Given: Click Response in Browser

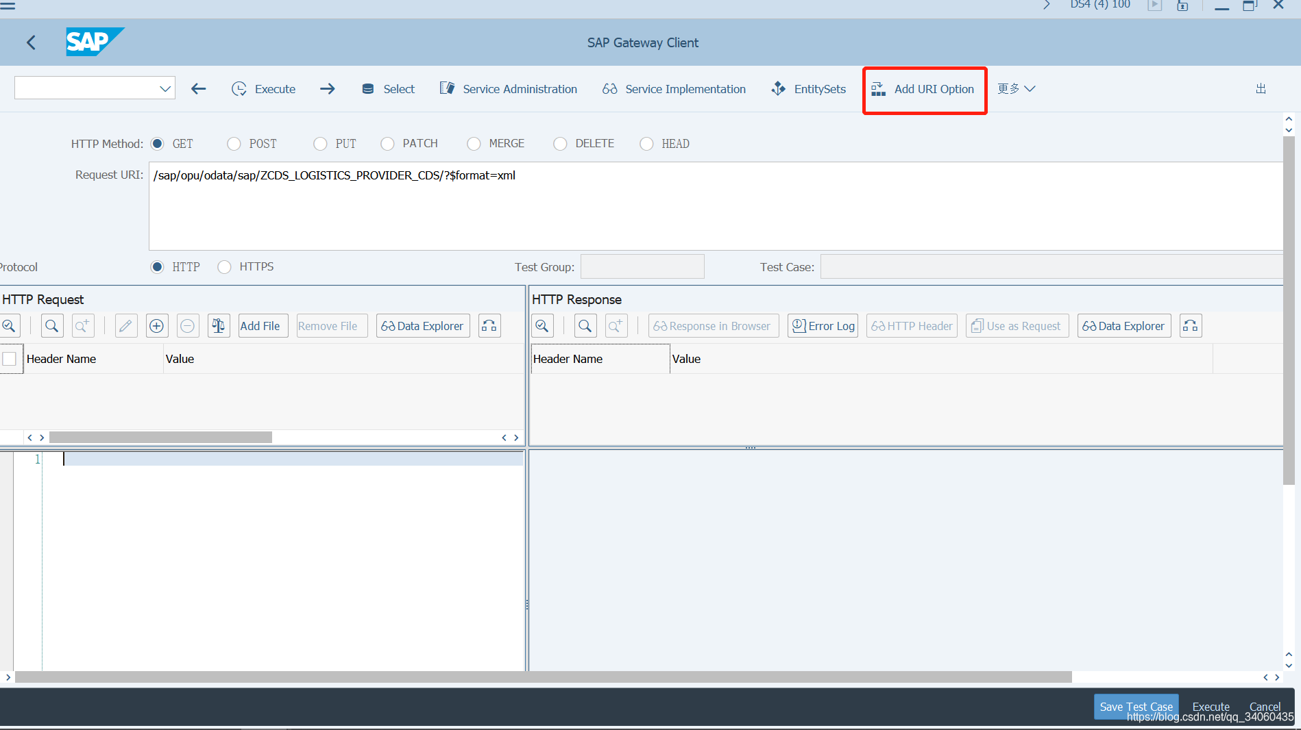Looking at the screenshot, I should coord(714,326).
